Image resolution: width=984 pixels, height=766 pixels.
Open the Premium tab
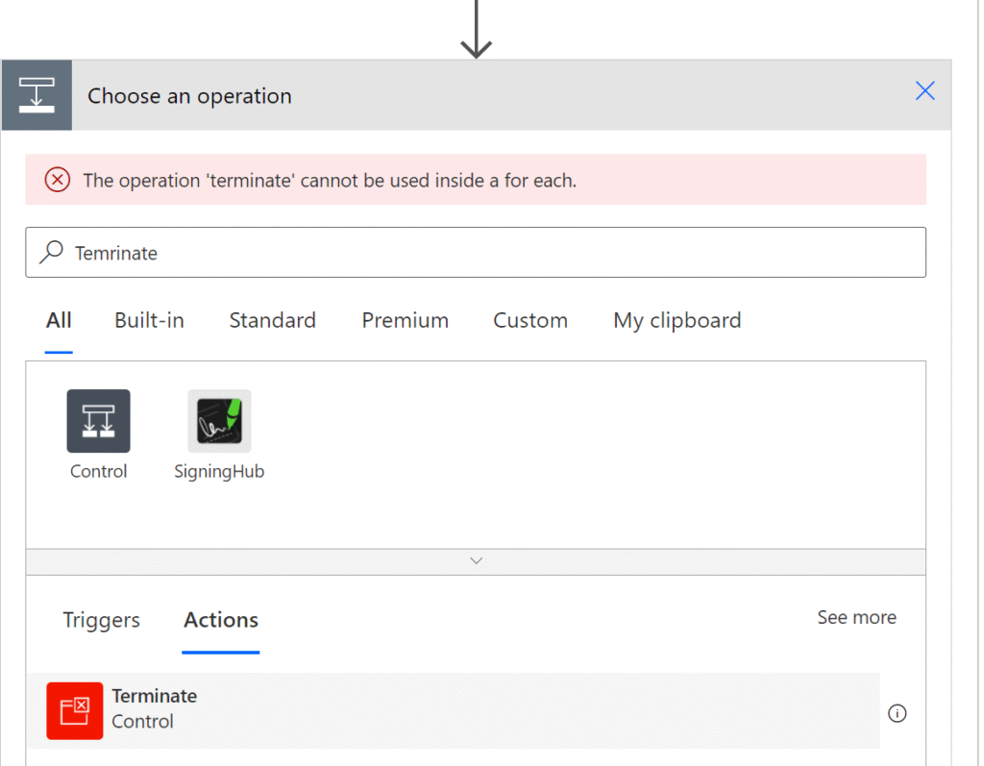click(x=405, y=320)
